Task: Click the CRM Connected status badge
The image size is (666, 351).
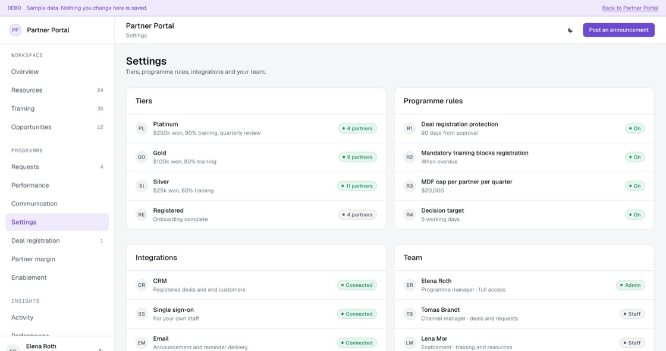Action: (x=357, y=285)
